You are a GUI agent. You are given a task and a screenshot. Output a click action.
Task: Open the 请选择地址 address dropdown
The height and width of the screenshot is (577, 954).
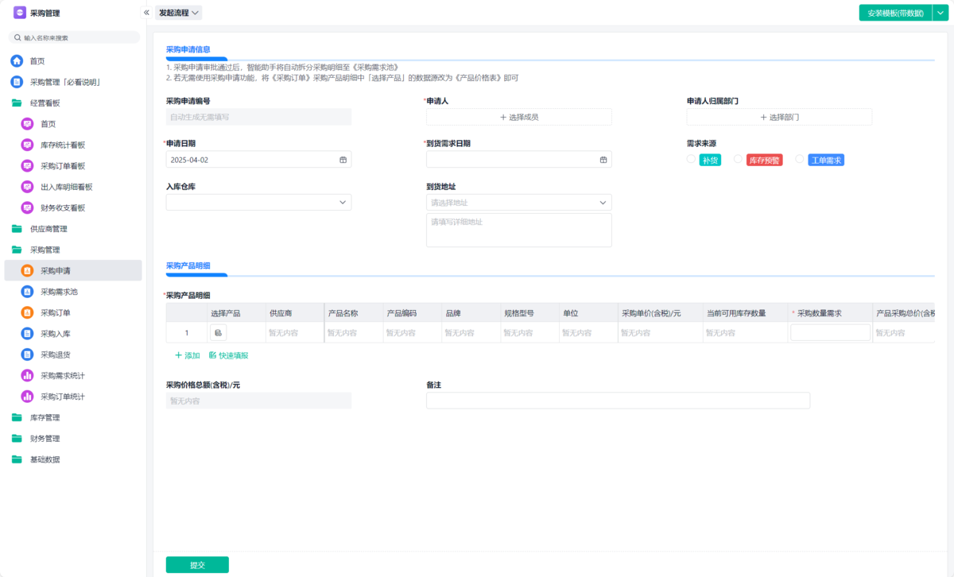pos(518,203)
